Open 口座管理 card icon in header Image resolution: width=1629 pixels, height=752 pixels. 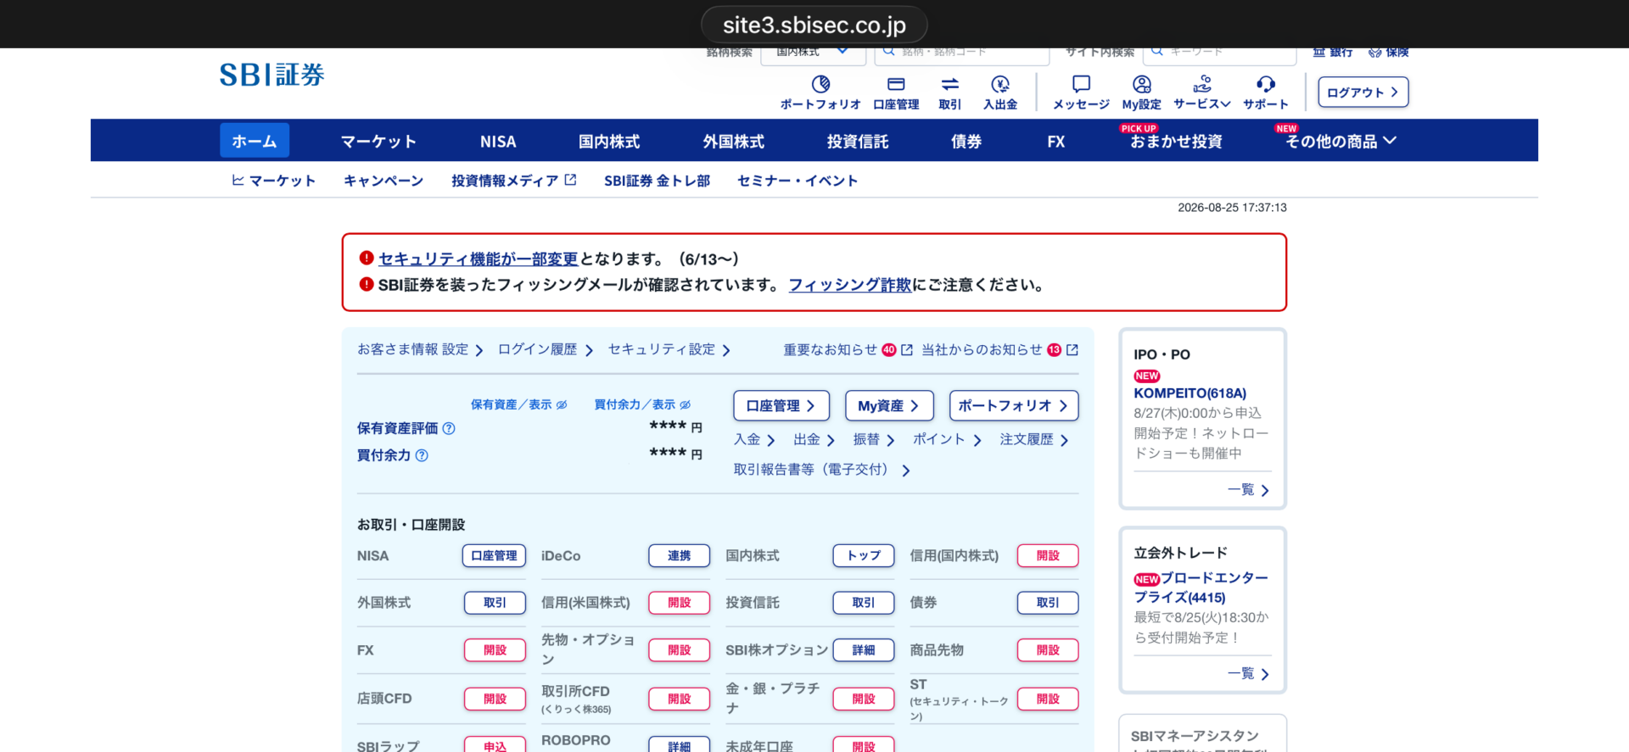(x=896, y=84)
